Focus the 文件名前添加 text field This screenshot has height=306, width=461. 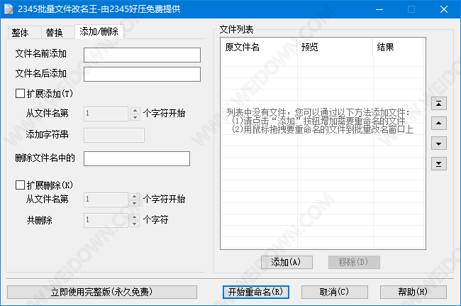pos(142,55)
